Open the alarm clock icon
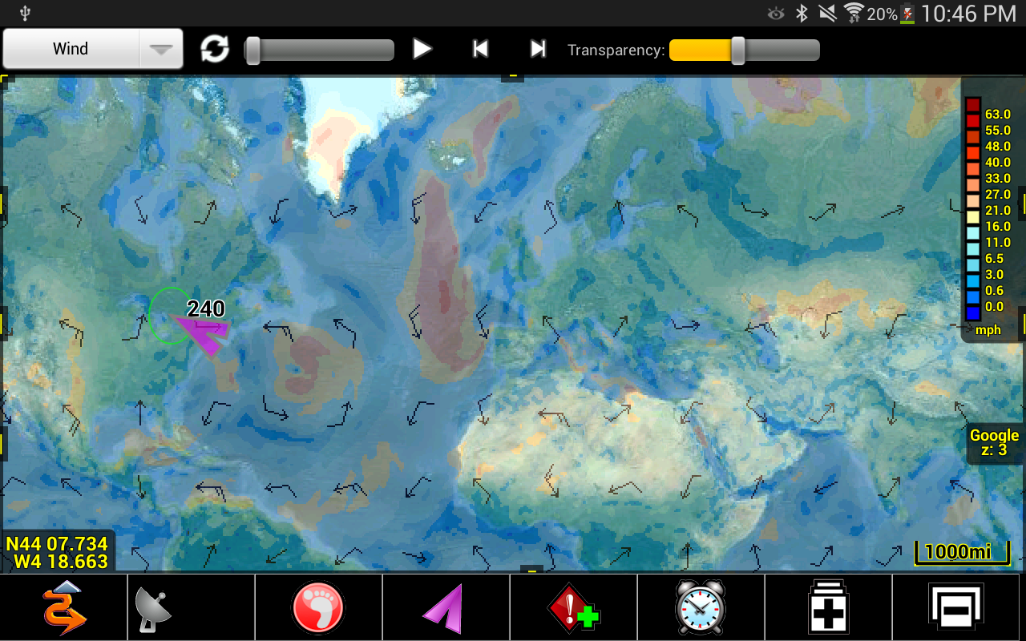The height and width of the screenshot is (641, 1026). [701, 607]
